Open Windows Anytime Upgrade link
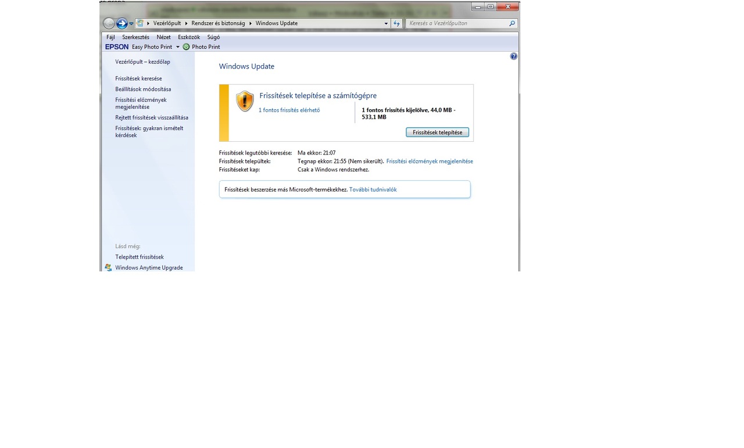The image size is (744, 448). pos(149,268)
